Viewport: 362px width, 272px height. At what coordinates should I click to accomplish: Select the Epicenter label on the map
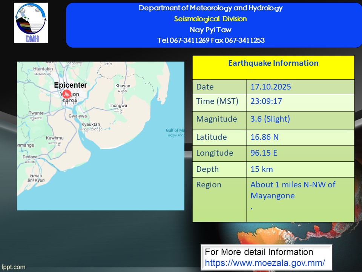click(70, 85)
